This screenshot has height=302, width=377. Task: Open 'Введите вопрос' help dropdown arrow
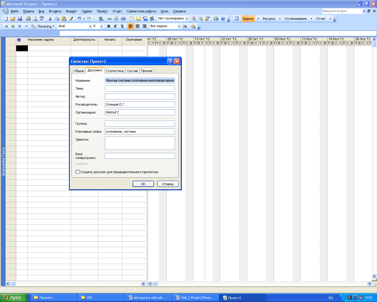coord(364,11)
